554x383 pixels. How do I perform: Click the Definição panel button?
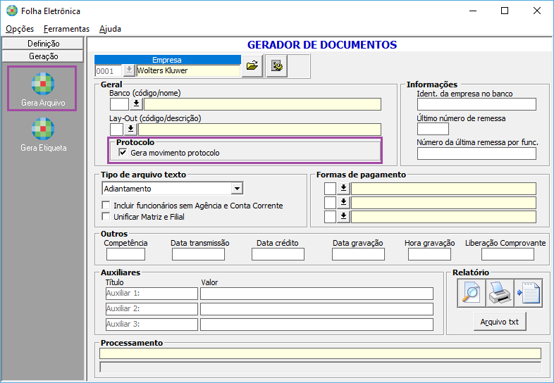click(43, 44)
